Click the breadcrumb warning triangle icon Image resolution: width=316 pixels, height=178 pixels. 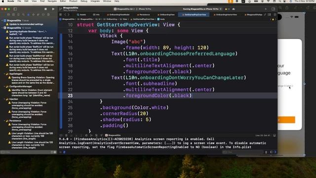[273, 19]
